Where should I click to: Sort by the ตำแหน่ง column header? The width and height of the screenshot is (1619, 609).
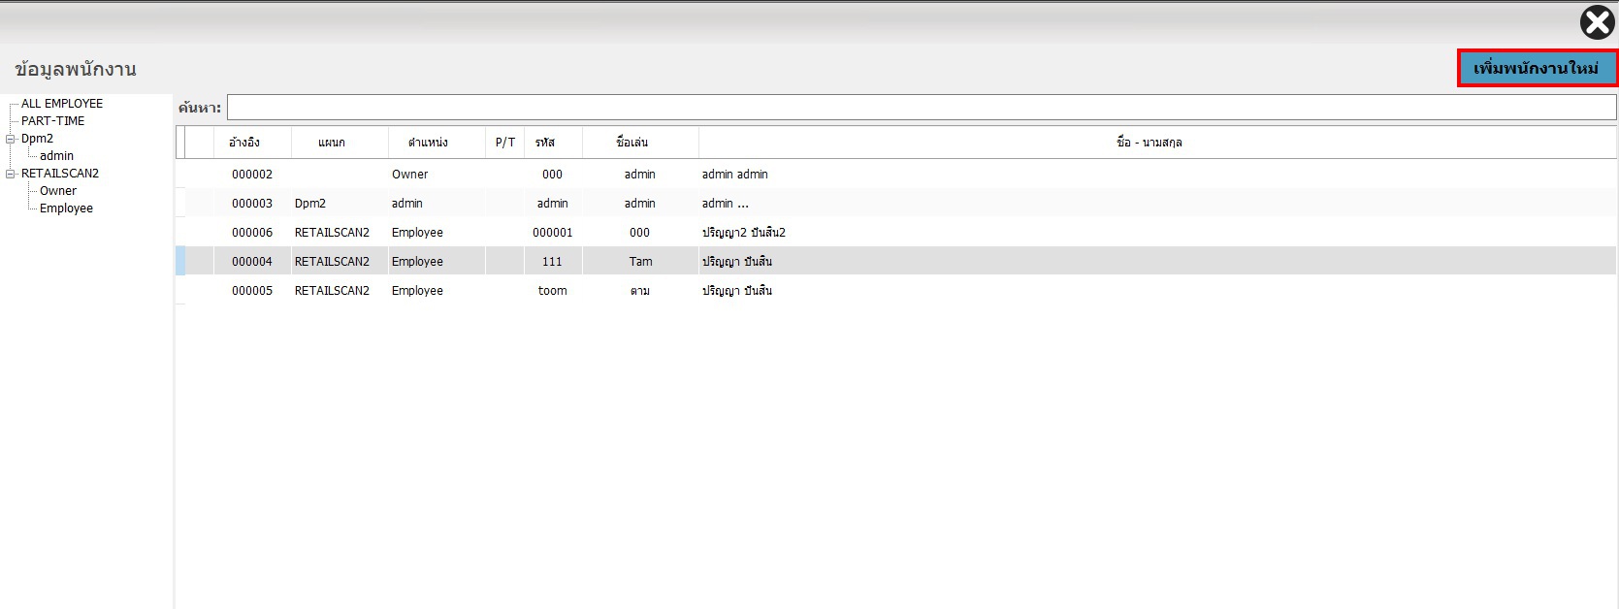point(437,143)
